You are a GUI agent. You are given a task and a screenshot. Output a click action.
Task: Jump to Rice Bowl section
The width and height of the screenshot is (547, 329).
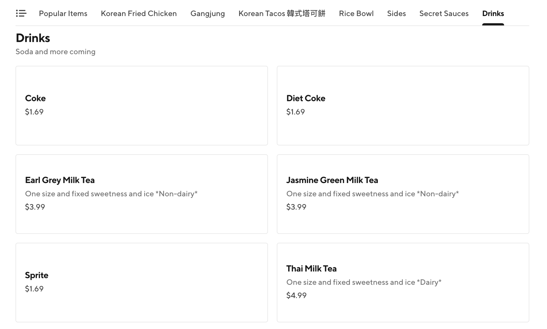[356, 13]
